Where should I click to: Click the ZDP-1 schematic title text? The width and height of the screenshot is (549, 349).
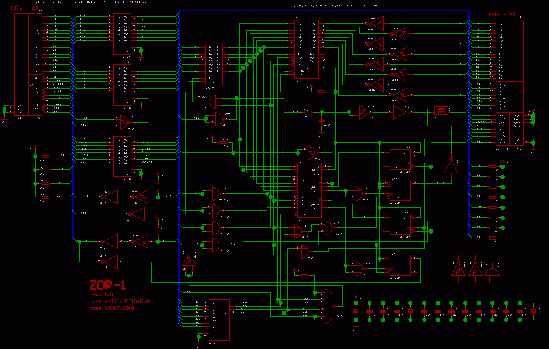click(x=107, y=284)
